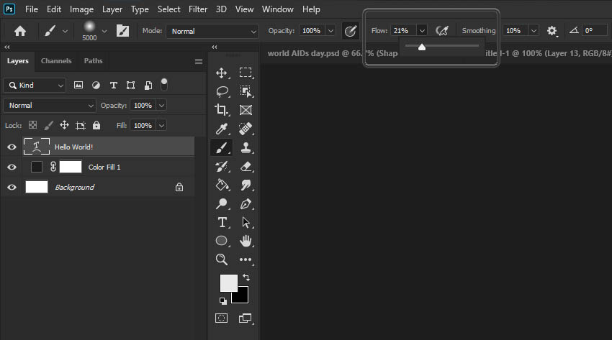
Task: Toggle the Brush Settings panel
Action: [122, 31]
